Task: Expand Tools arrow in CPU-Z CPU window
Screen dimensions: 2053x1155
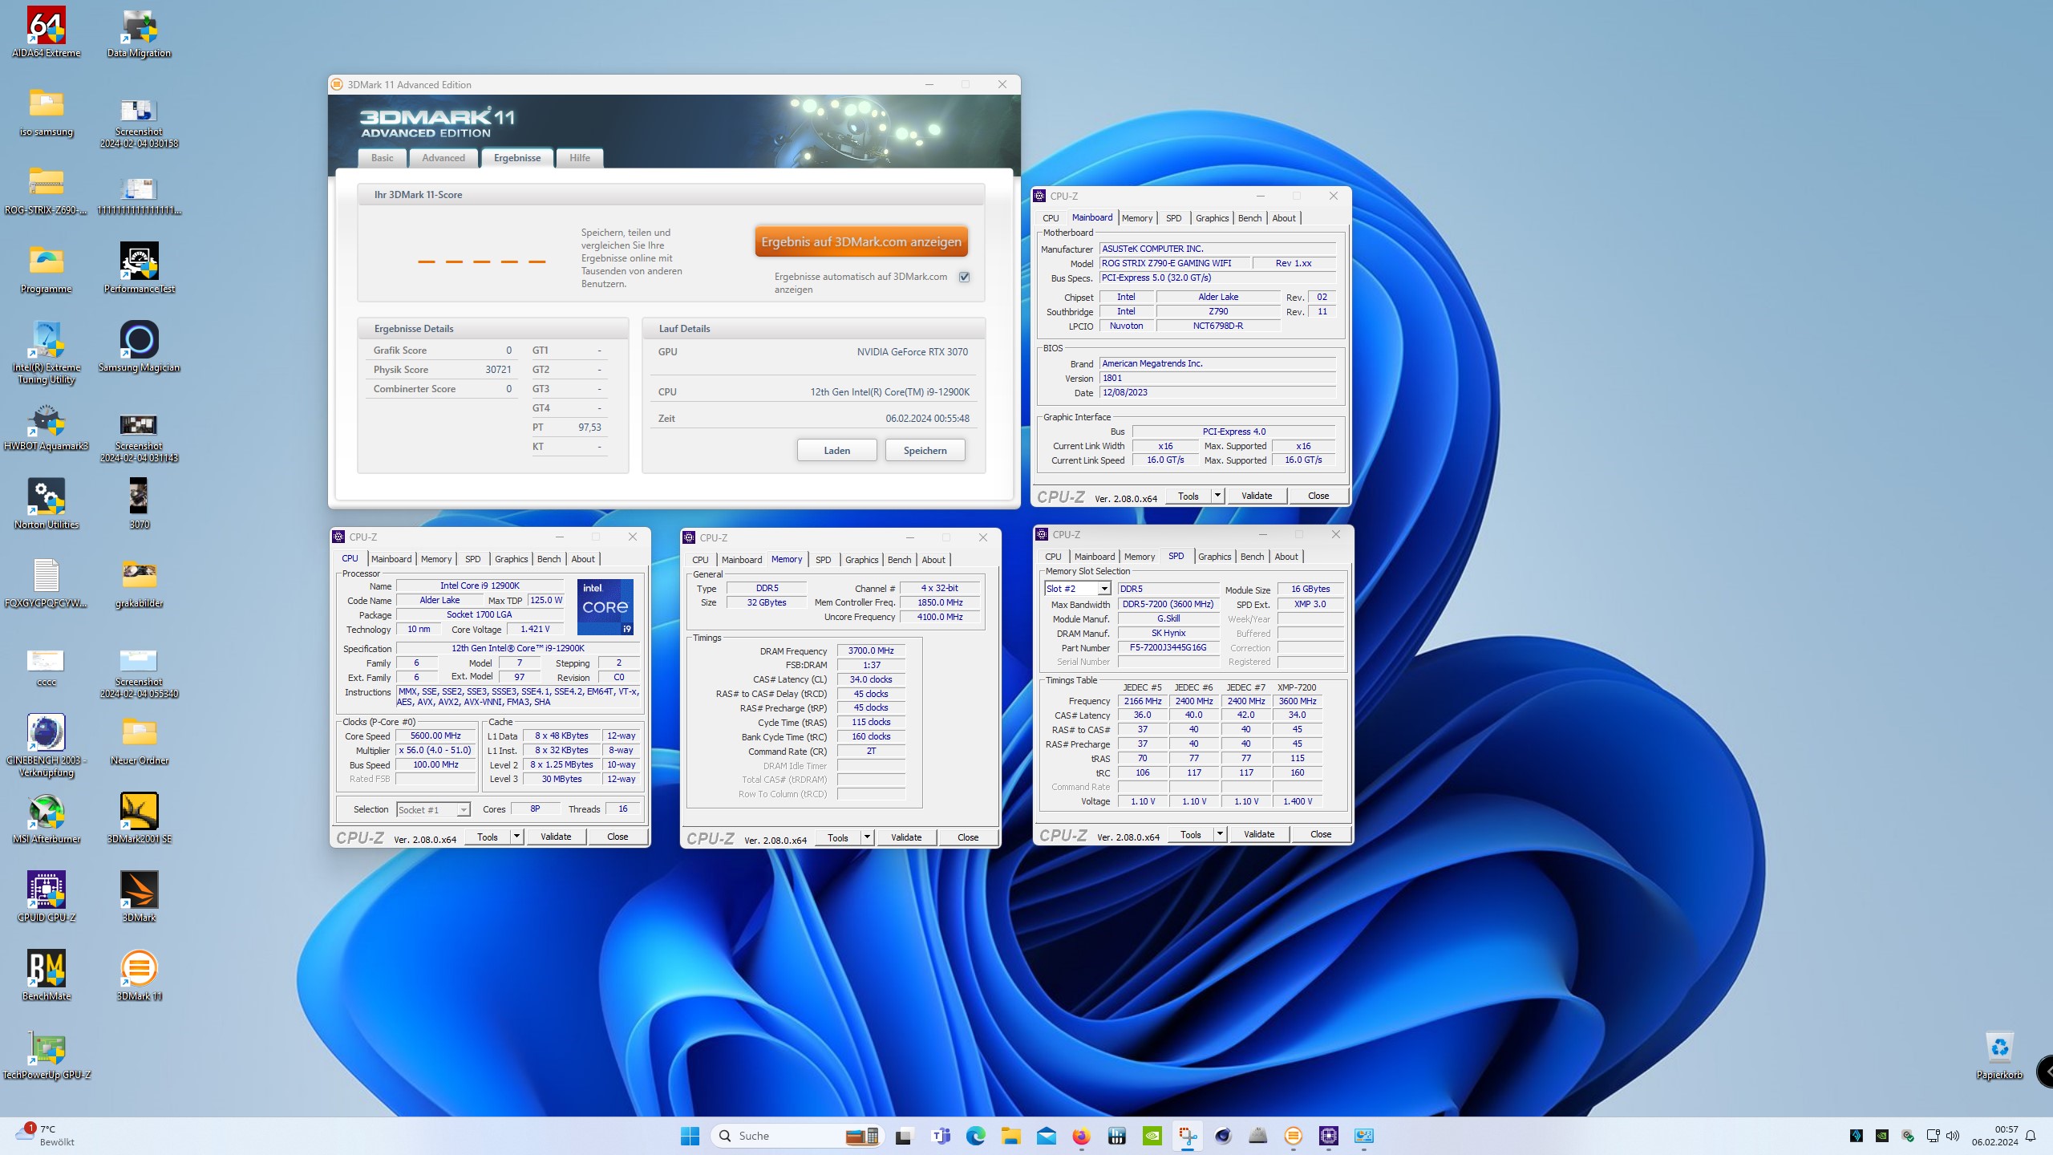Action: point(516,837)
